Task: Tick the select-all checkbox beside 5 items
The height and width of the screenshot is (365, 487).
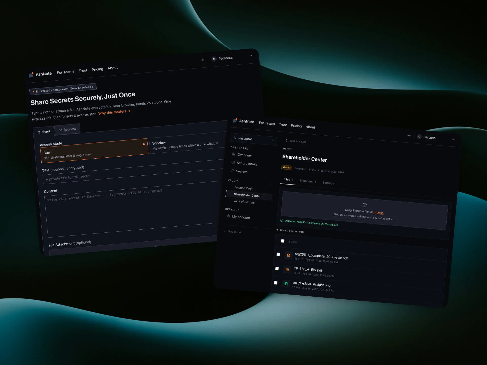Action: [x=283, y=241]
